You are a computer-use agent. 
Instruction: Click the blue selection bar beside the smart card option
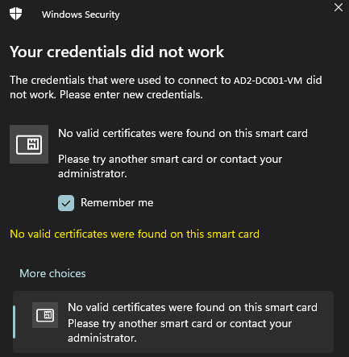pyautogui.click(x=15, y=322)
